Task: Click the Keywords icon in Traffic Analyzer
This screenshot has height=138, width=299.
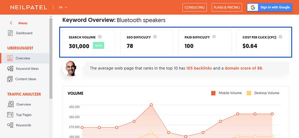Action: 10,125
